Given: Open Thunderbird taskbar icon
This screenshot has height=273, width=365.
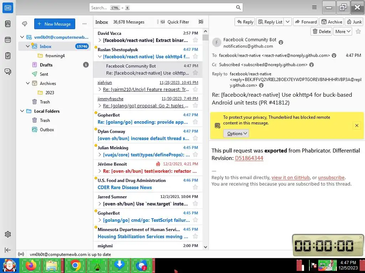Looking at the screenshot, I should click(x=142, y=265).
